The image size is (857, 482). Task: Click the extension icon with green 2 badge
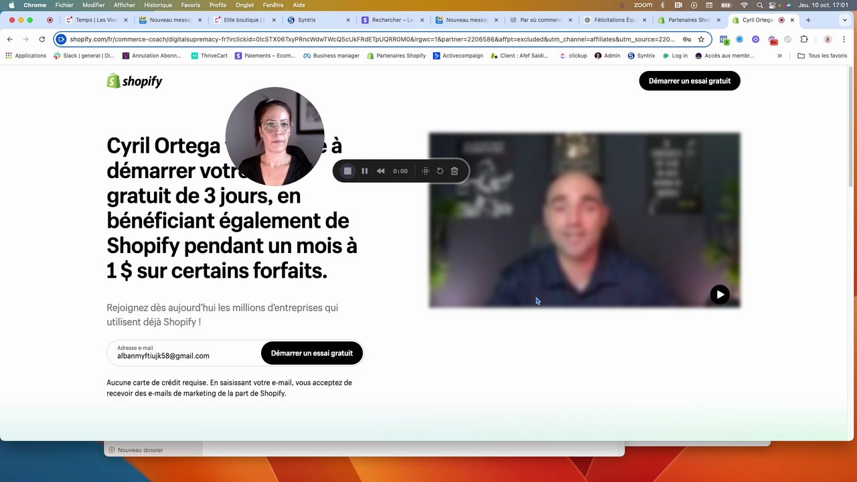(724, 39)
